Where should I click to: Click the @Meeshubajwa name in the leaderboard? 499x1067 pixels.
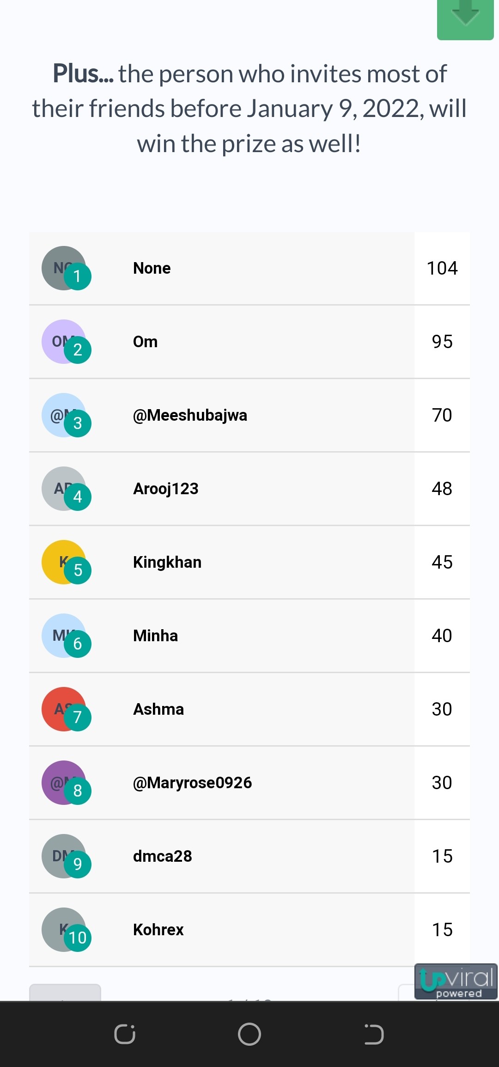[x=190, y=415]
